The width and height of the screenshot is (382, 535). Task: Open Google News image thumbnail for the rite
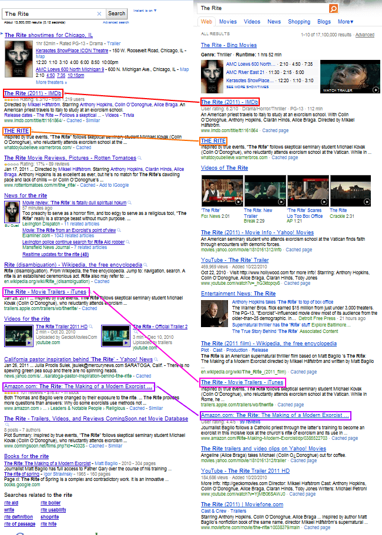12,212
